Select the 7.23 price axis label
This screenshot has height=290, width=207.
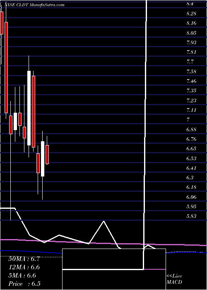pyautogui.click(x=191, y=100)
